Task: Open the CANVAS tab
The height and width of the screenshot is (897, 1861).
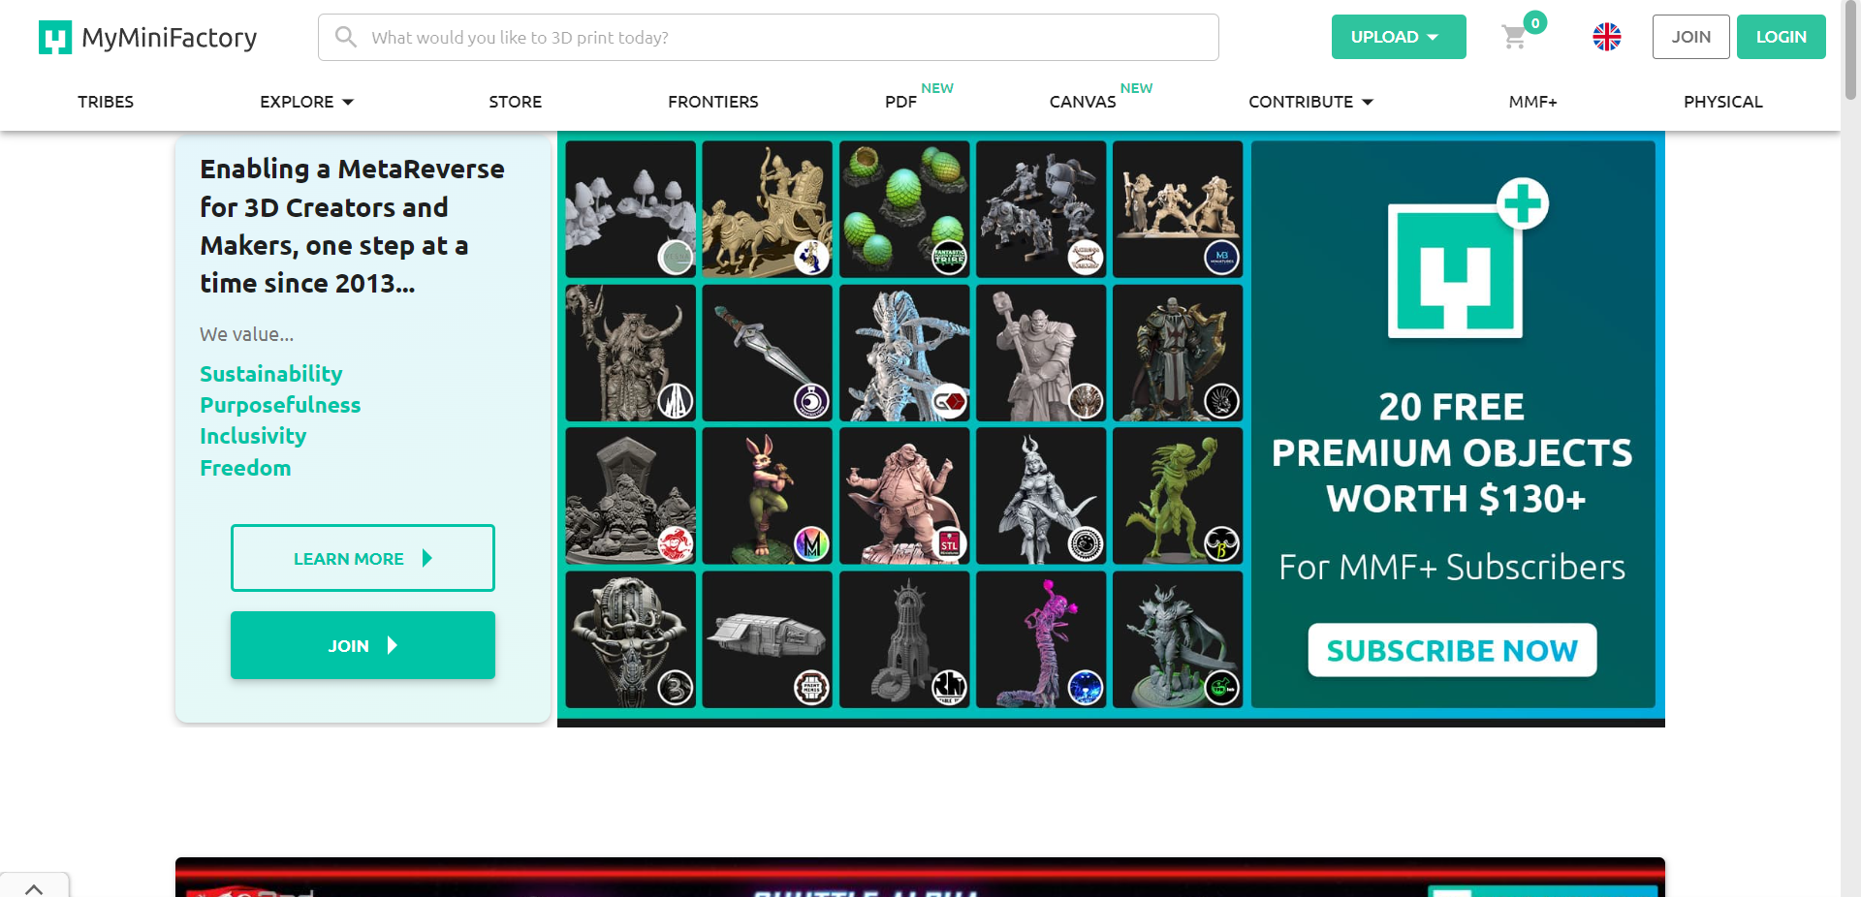Action: pyautogui.click(x=1083, y=102)
